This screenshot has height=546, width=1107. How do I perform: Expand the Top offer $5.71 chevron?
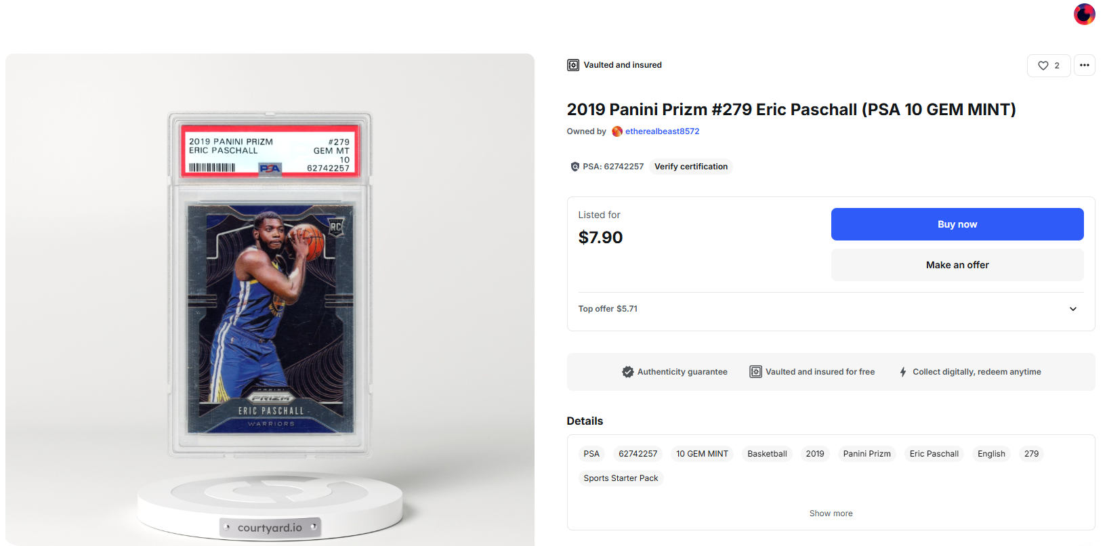pyautogui.click(x=1073, y=309)
